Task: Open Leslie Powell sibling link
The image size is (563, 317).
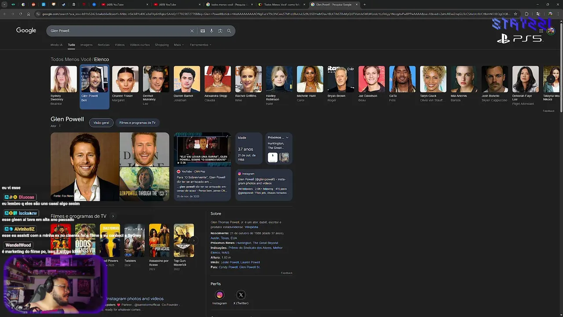Action: (229, 262)
